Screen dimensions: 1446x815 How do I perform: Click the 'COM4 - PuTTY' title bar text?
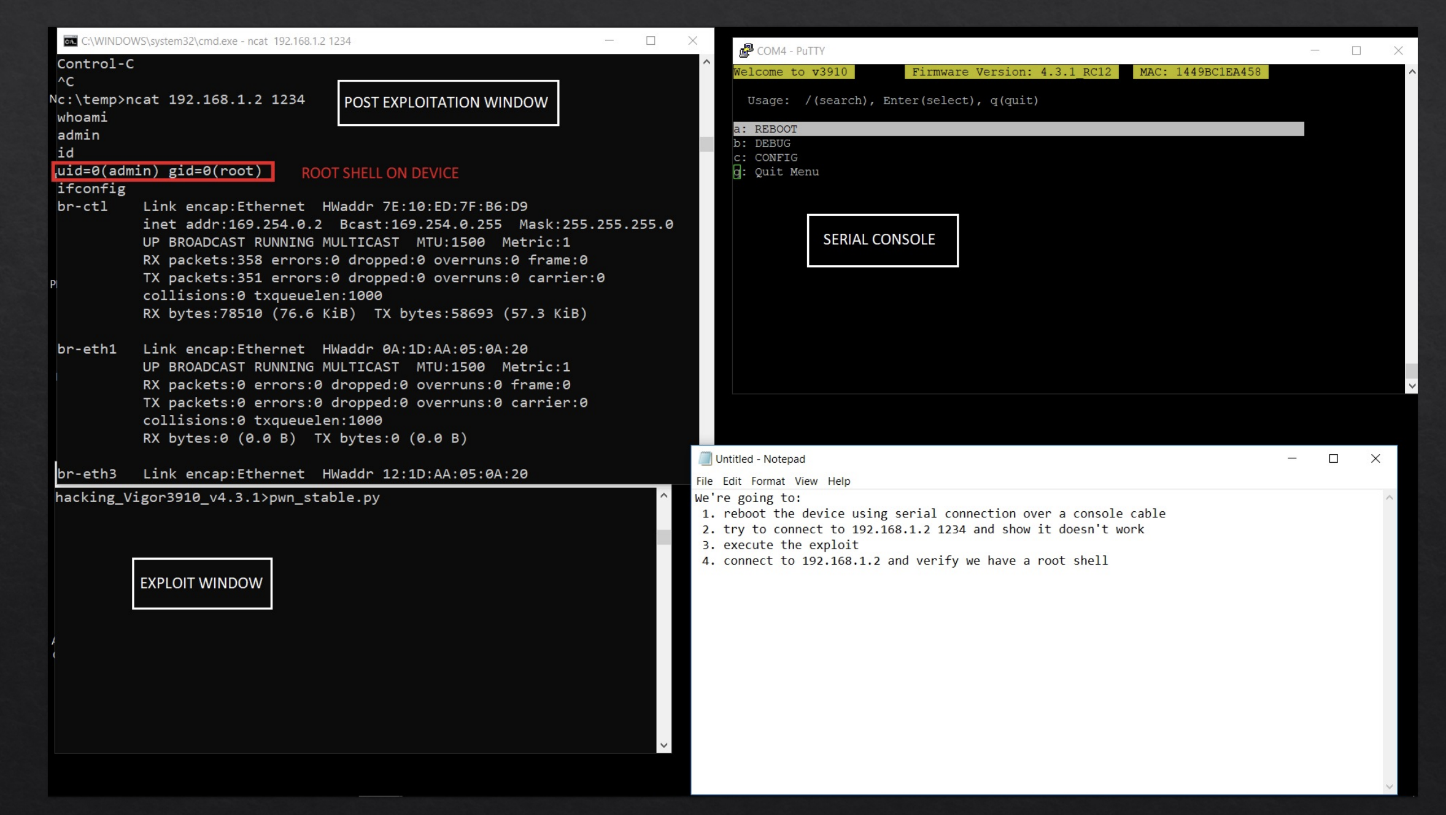tap(791, 51)
